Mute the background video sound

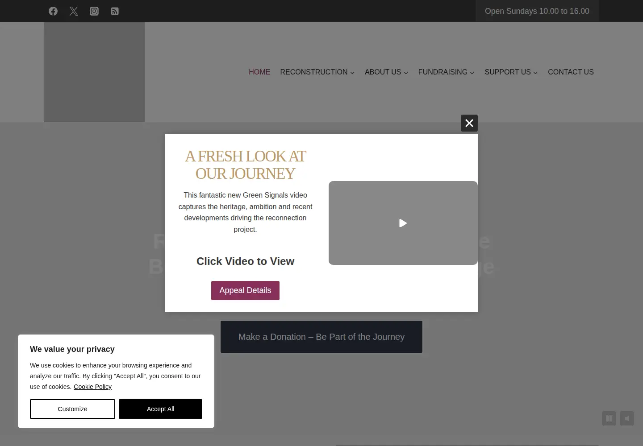pos(627,418)
